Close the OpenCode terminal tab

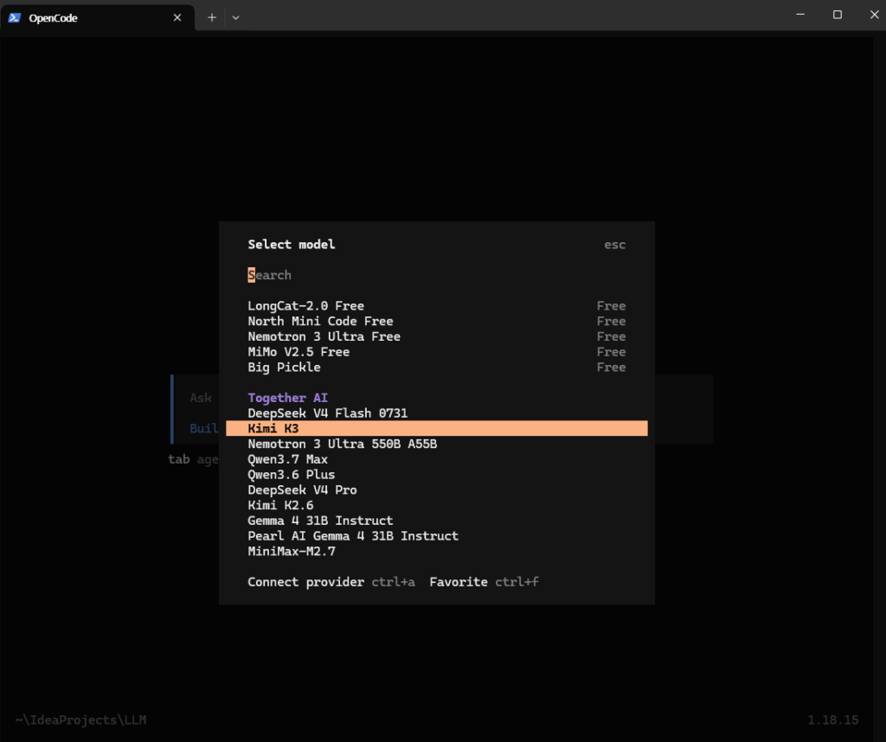(x=177, y=17)
